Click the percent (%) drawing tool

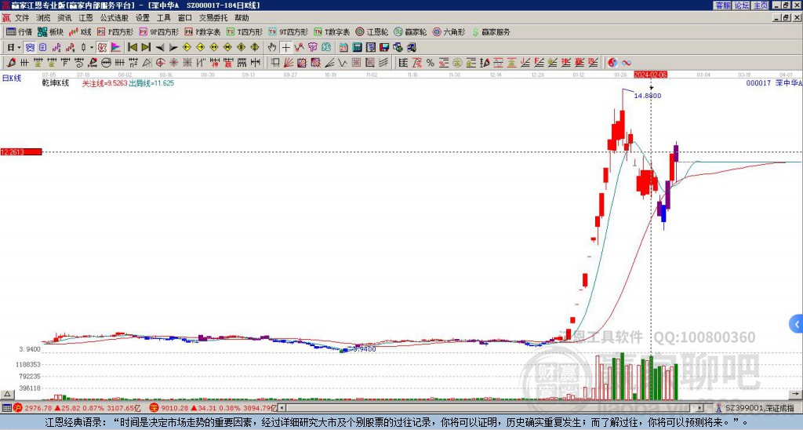(431, 63)
